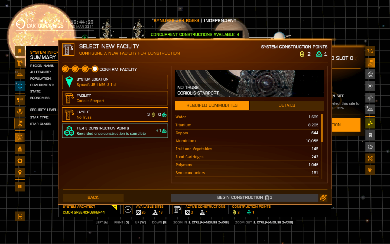Click the right sidebar surface dome icon

[x=370, y=109]
